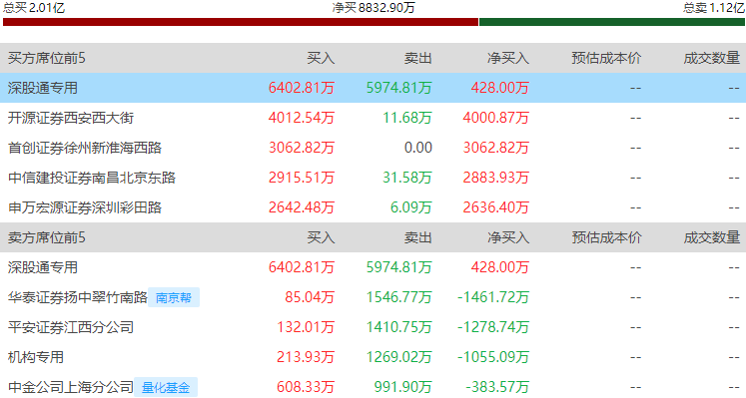Click buy amount 3062.82万 in 买入 column

point(302,148)
